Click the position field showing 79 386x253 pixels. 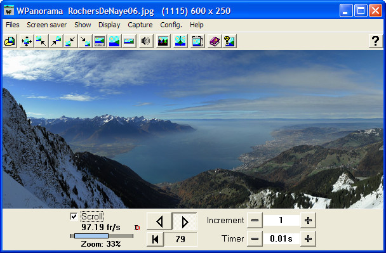tap(180, 239)
